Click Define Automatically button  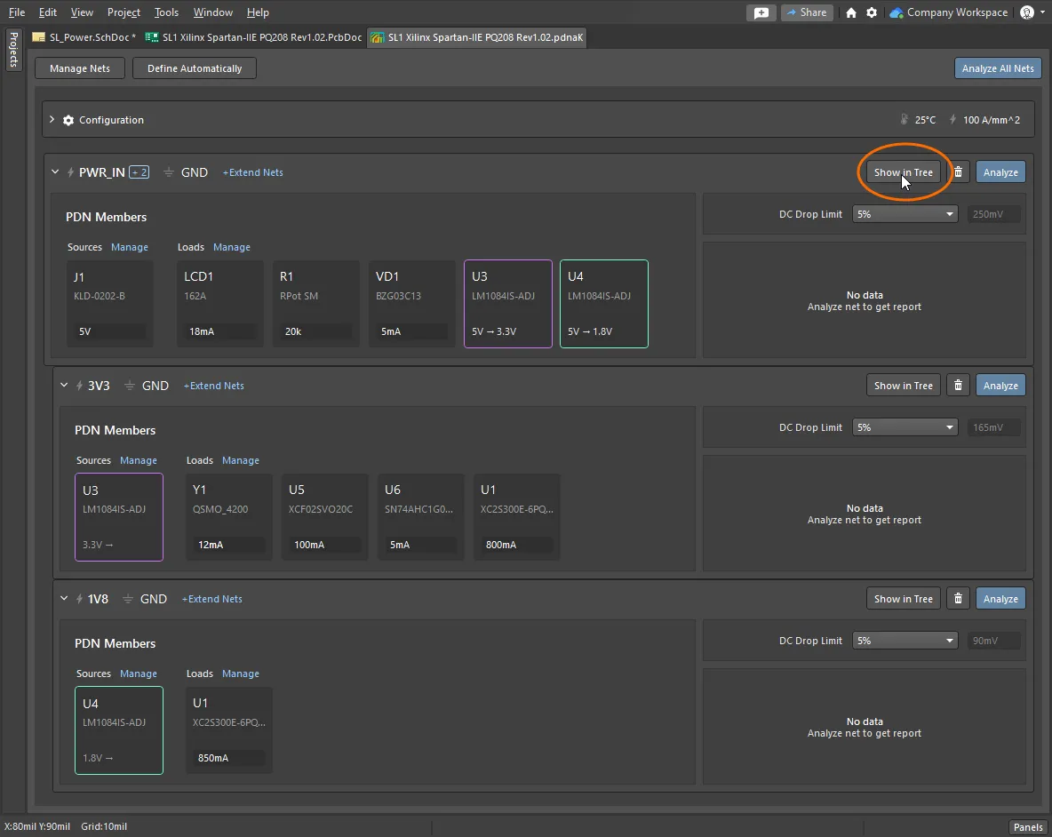195,68
